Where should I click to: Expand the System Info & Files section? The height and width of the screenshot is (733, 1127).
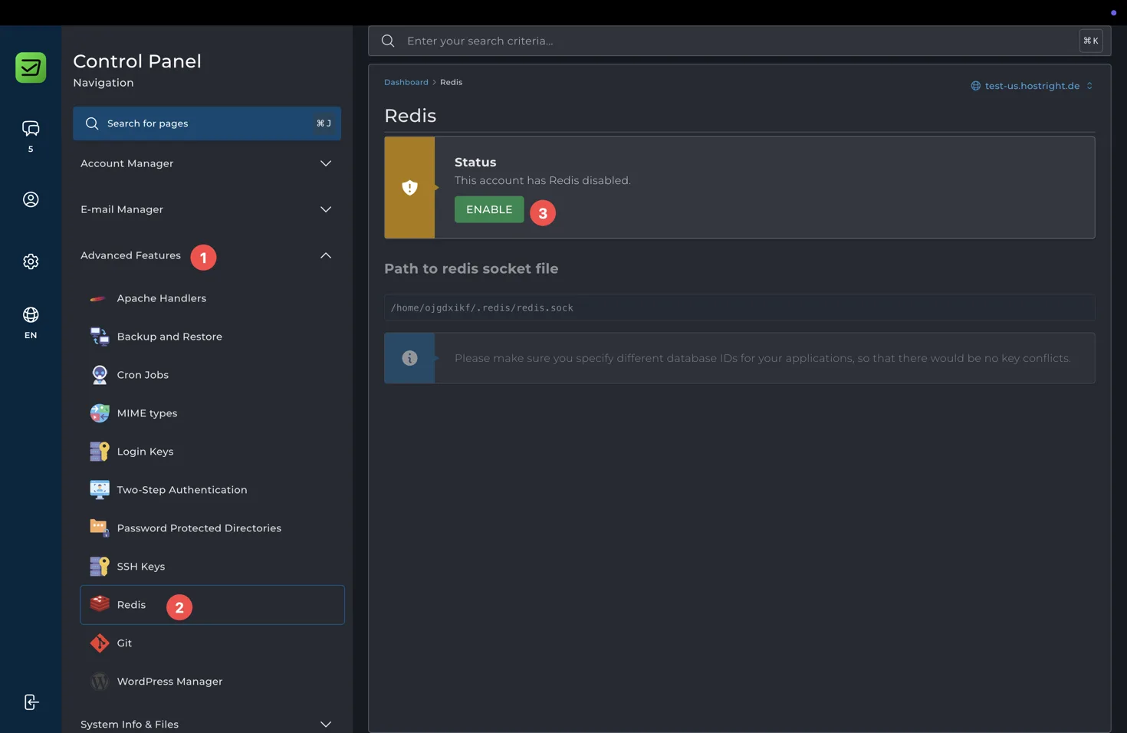(x=206, y=724)
